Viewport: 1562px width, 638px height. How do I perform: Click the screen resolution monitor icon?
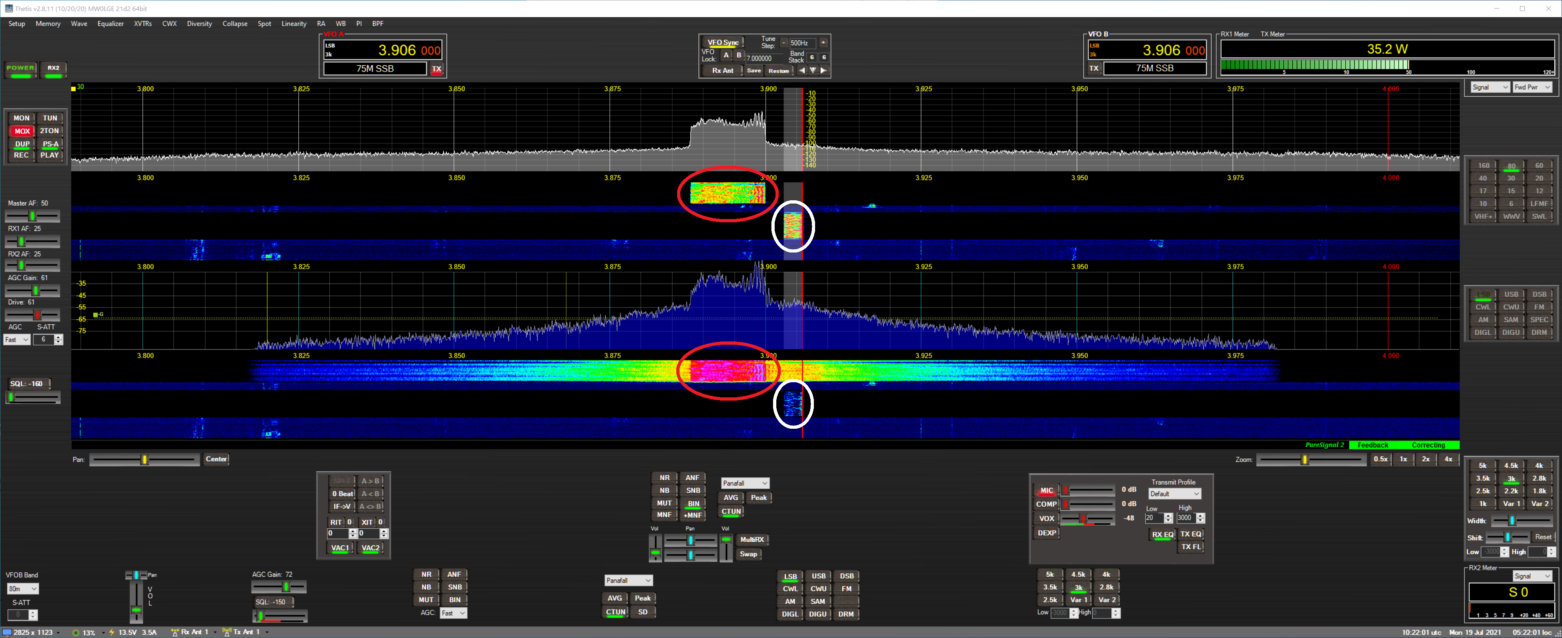click(7, 633)
